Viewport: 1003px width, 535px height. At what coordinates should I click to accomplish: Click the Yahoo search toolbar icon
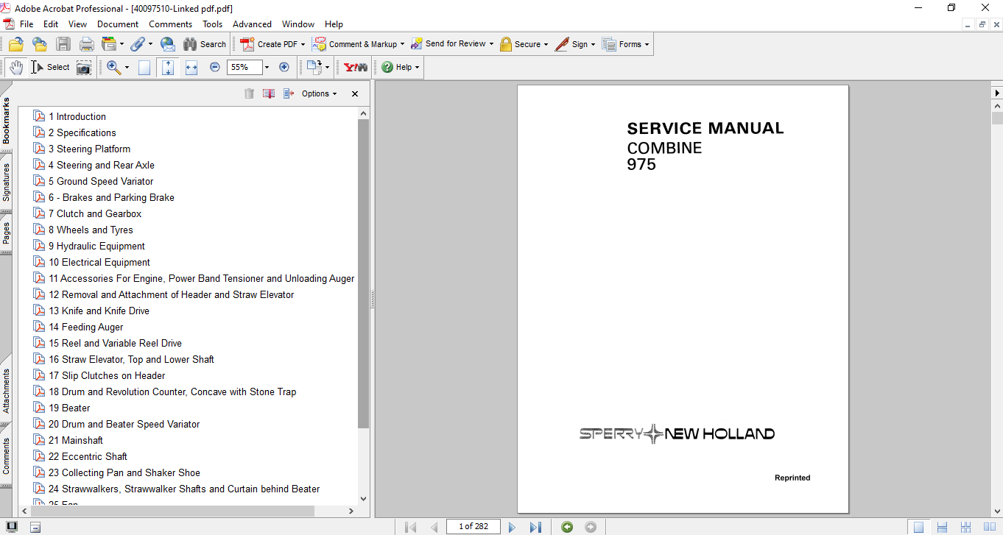coord(356,67)
